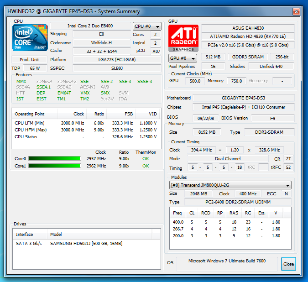This screenshot has width=308, height=282.
Task: Click the PCIe v2.0 x16 bus field
Action: 248,45
